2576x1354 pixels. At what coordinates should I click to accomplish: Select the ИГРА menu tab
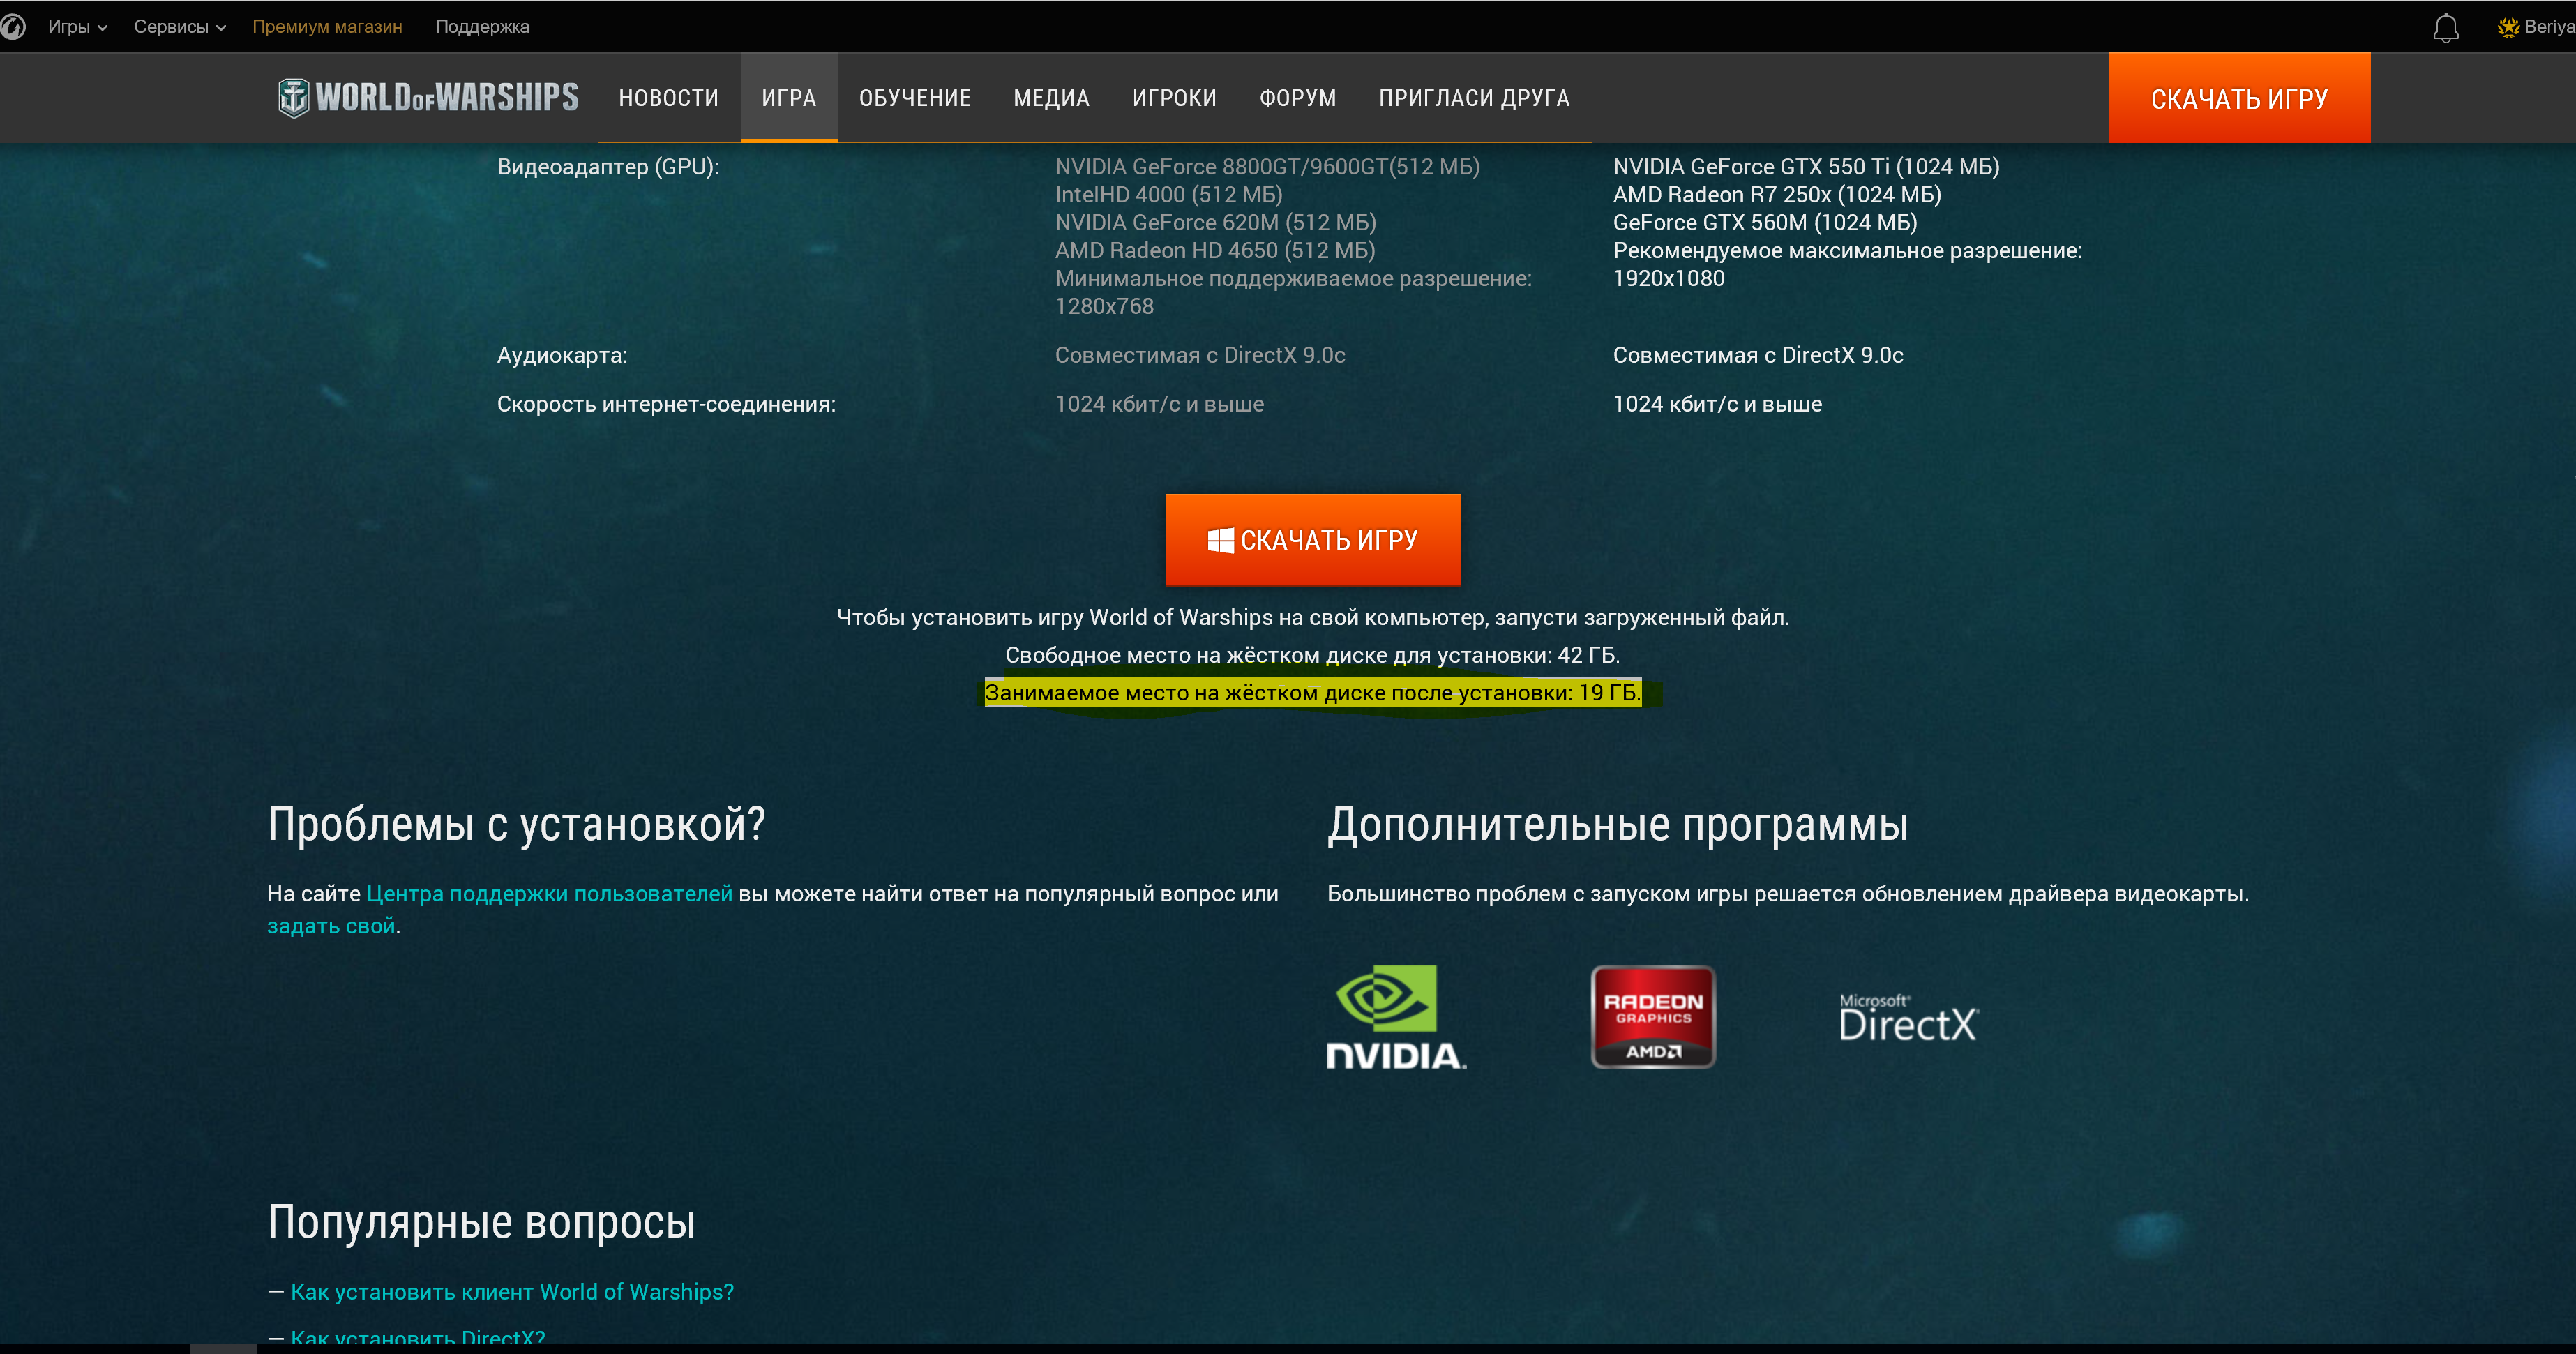[789, 98]
